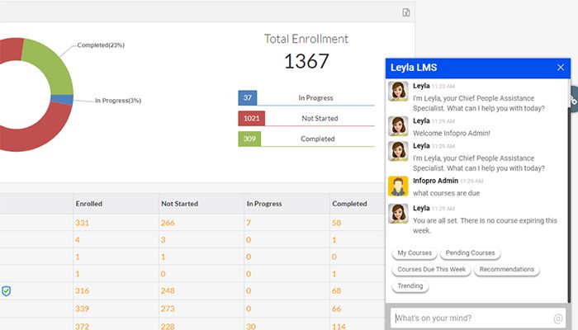
Task: Choose the Pending Courses chip
Action: coord(470,253)
